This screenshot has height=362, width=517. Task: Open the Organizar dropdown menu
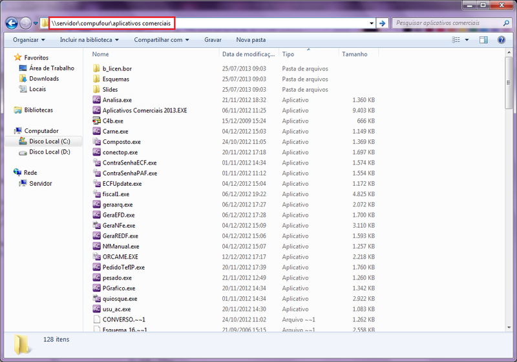point(29,40)
